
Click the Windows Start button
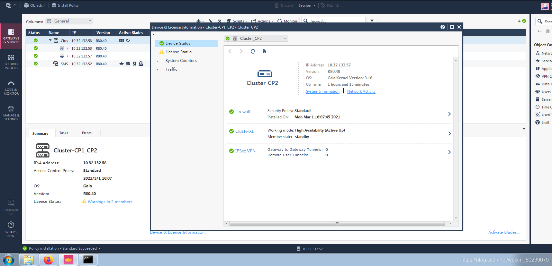[x=9, y=260]
